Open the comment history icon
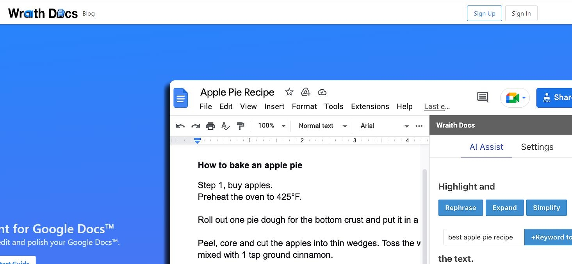 coord(483,97)
